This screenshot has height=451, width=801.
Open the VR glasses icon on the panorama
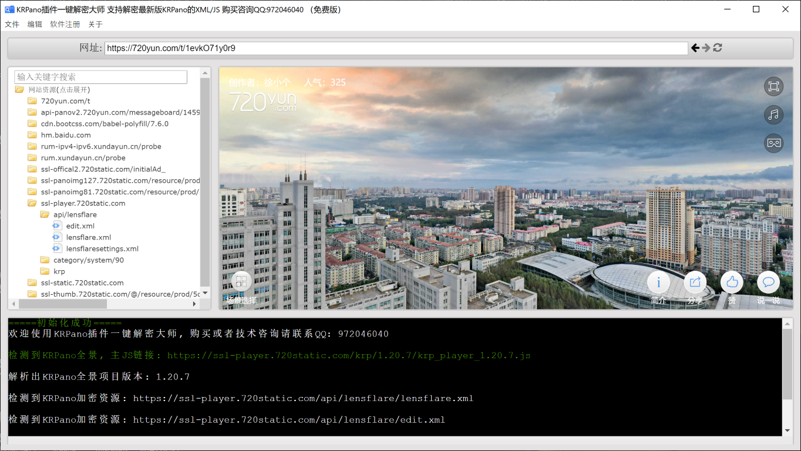click(x=773, y=143)
